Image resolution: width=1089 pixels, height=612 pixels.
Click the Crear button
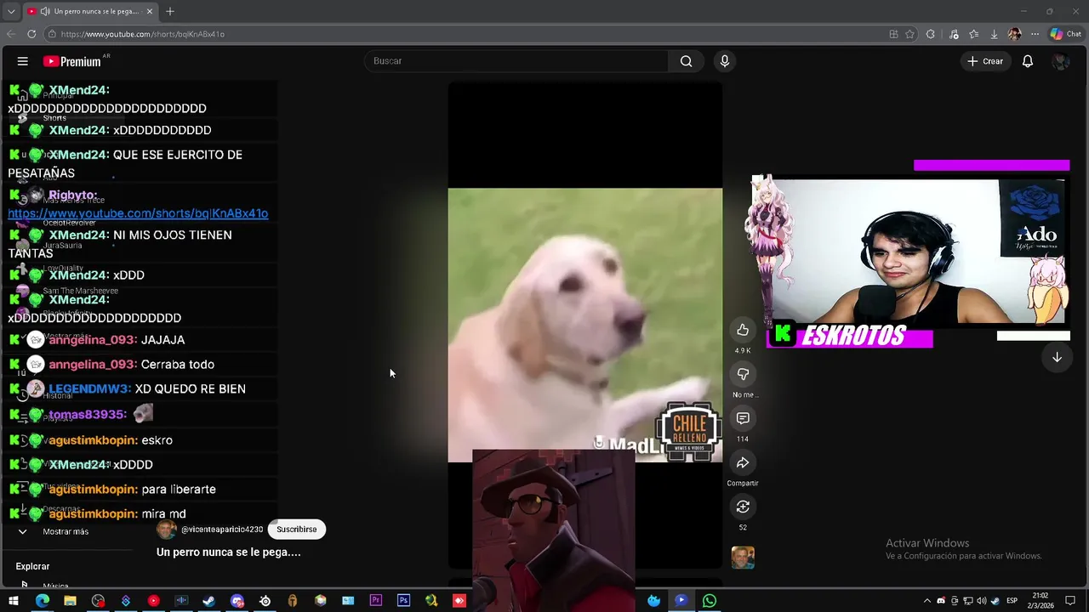(x=985, y=61)
